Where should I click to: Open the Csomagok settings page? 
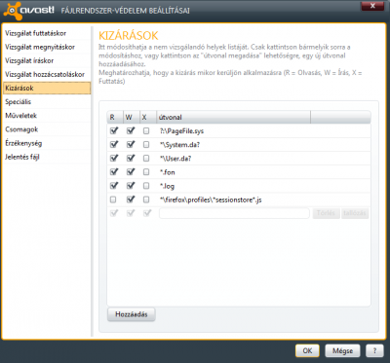click(21, 129)
